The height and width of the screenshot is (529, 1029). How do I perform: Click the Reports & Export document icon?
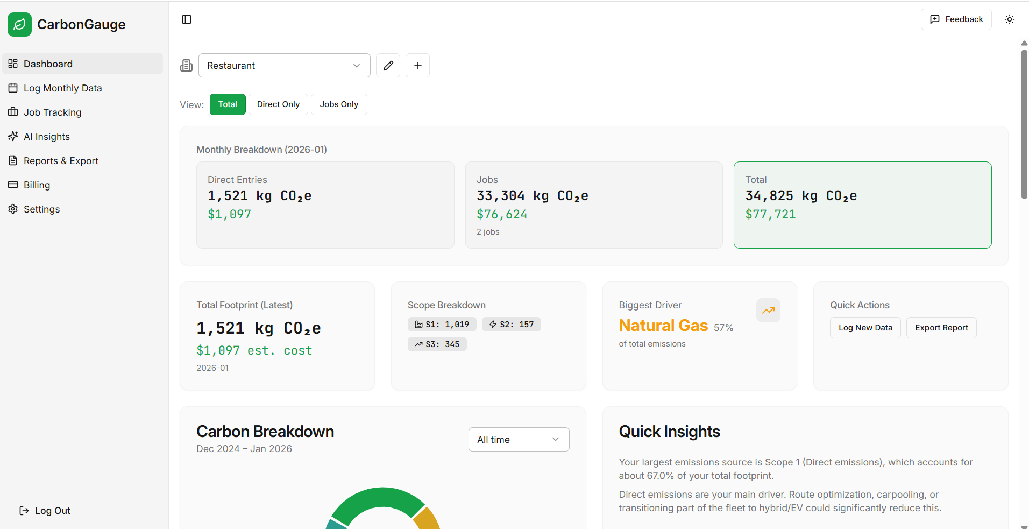click(x=13, y=160)
